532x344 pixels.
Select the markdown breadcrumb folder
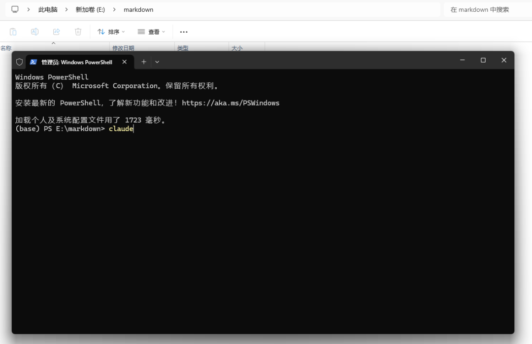pos(138,9)
